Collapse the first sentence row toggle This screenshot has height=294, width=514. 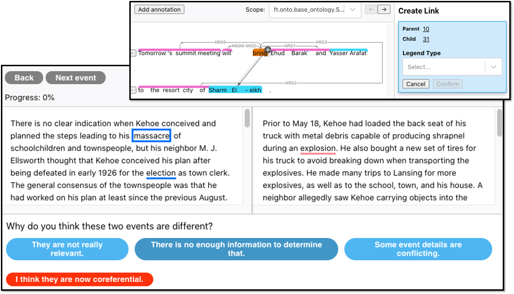134,53
